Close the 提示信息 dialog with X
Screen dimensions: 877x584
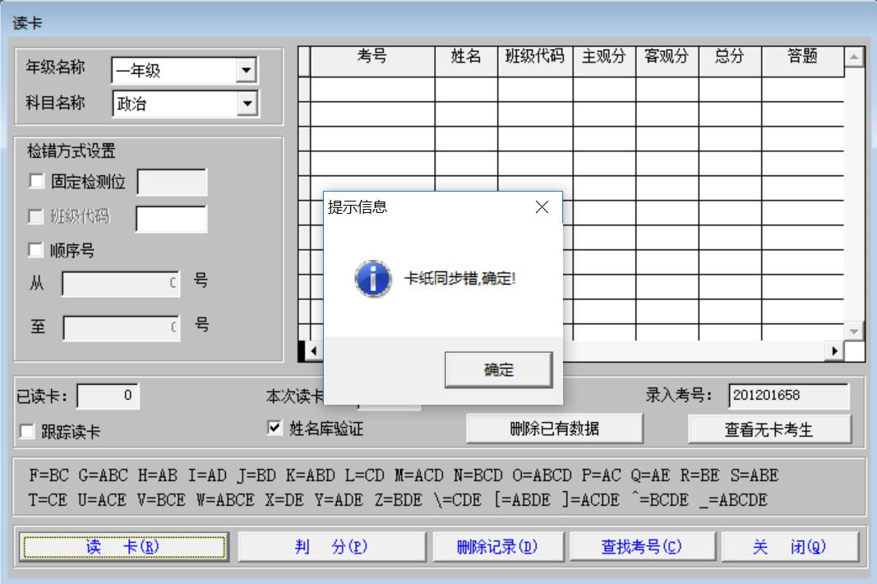(542, 207)
